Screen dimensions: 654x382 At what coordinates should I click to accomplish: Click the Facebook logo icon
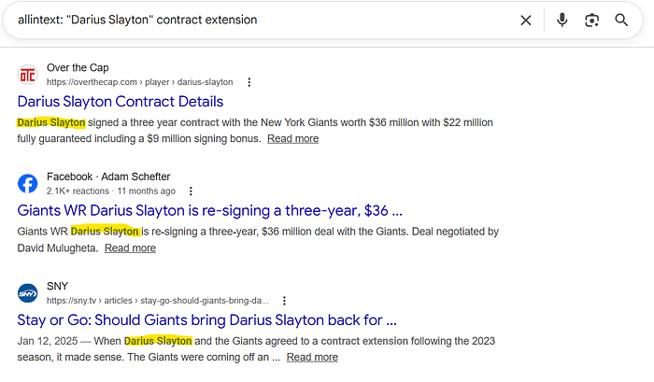pos(28,184)
